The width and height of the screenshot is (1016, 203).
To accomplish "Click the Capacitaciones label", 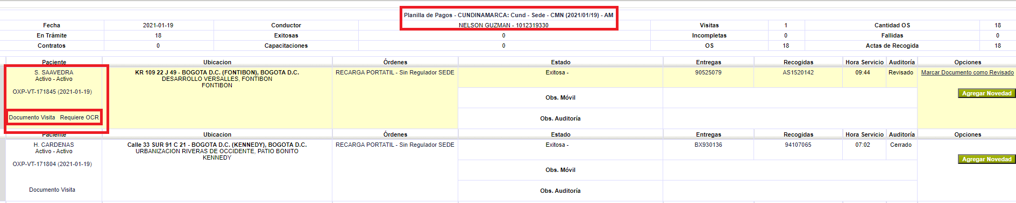I will point(286,46).
